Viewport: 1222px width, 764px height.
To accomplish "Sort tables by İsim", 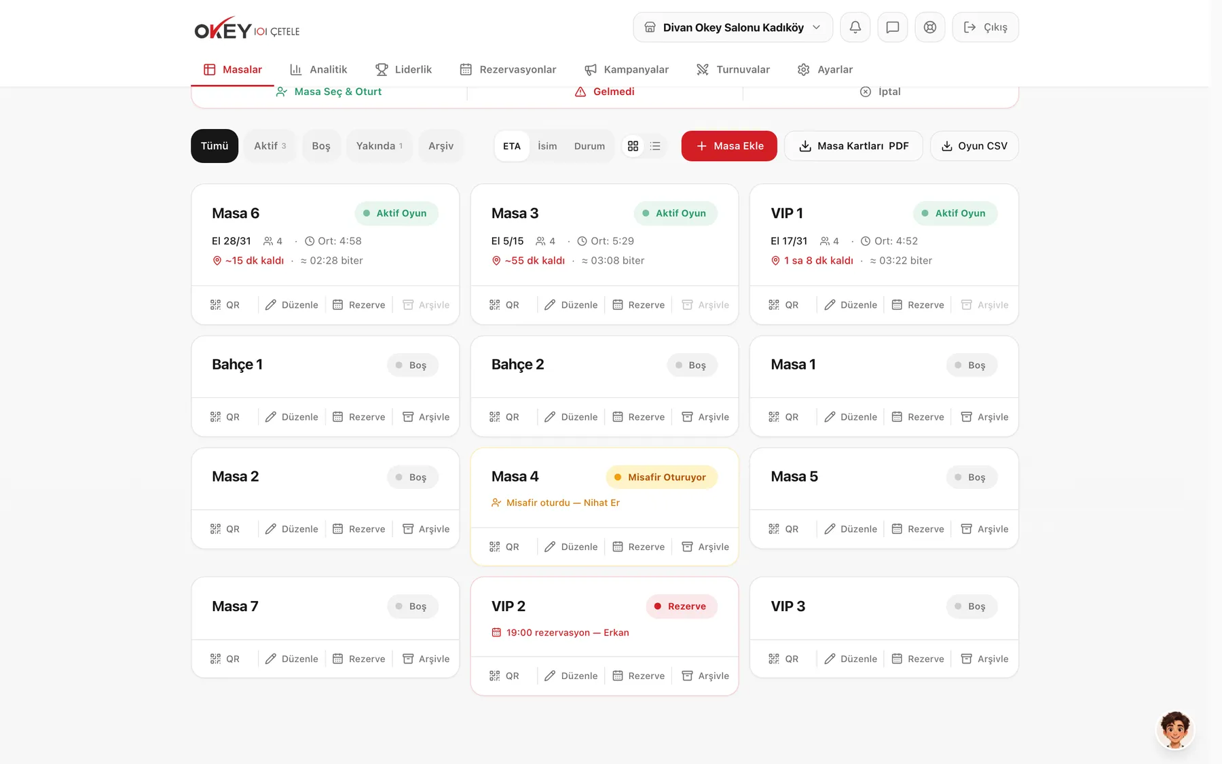I will (547, 146).
